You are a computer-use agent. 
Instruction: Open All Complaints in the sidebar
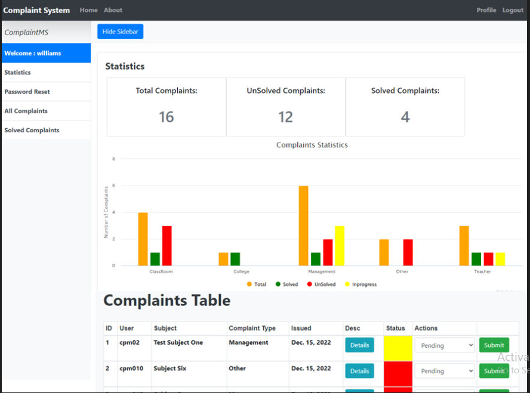pos(26,110)
